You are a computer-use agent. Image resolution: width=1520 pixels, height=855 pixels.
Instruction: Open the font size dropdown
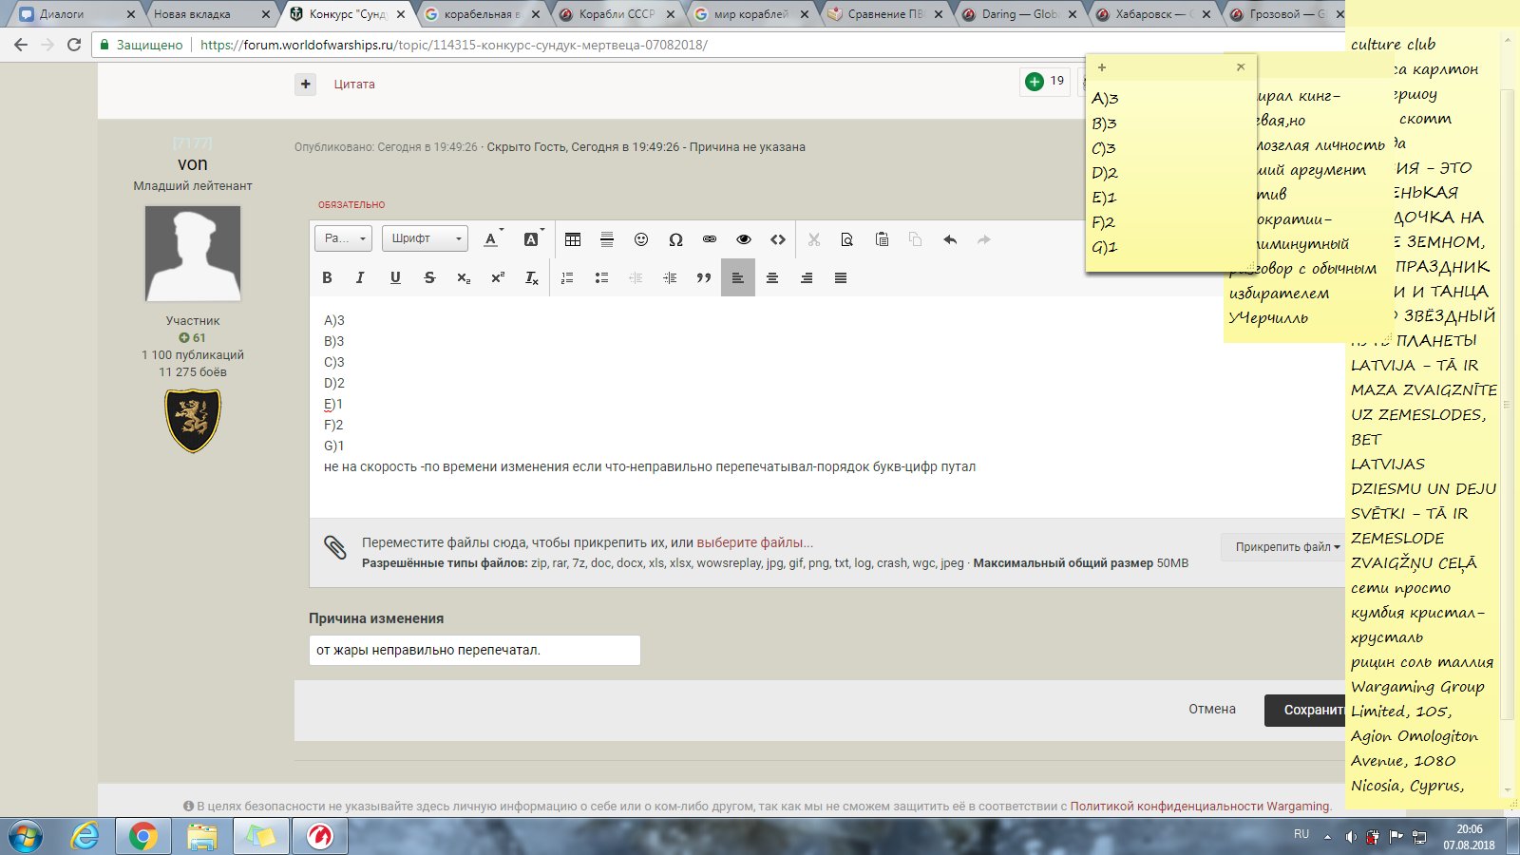(343, 238)
